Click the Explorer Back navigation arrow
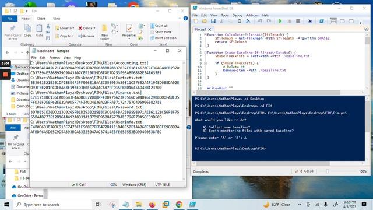The image size is (373, 210). [x=8, y=52]
